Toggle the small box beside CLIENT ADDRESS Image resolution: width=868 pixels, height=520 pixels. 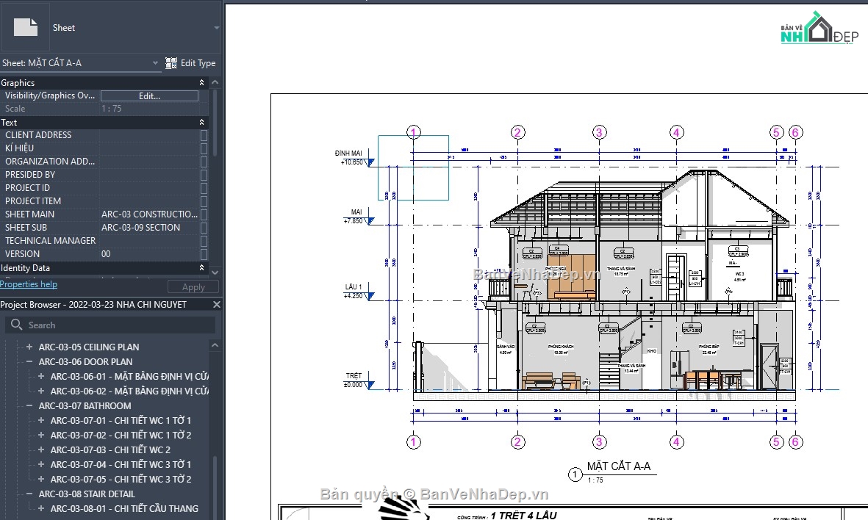204,135
